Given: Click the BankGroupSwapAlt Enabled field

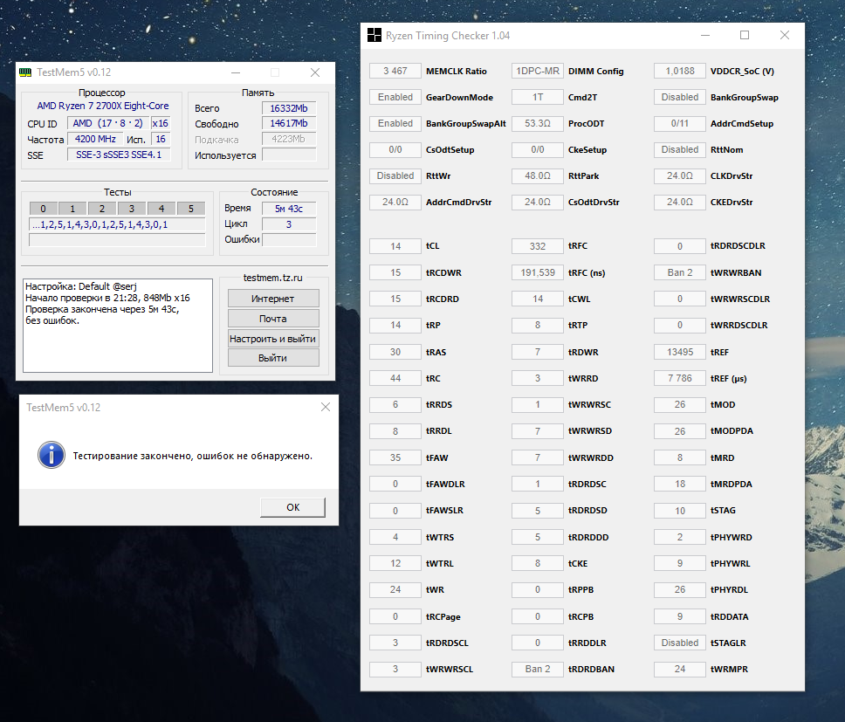Looking at the screenshot, I should 395,123.
